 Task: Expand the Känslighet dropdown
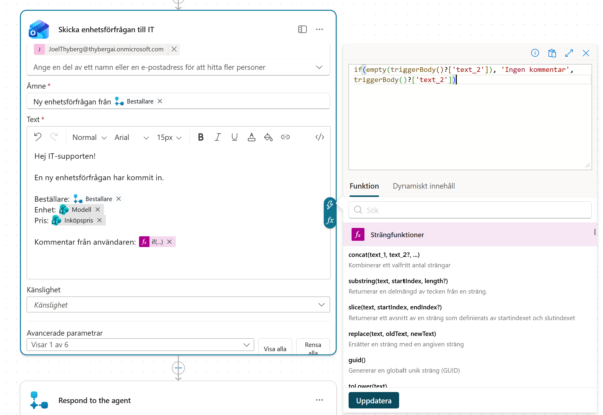pyautogui.click(x=178, y=305)
